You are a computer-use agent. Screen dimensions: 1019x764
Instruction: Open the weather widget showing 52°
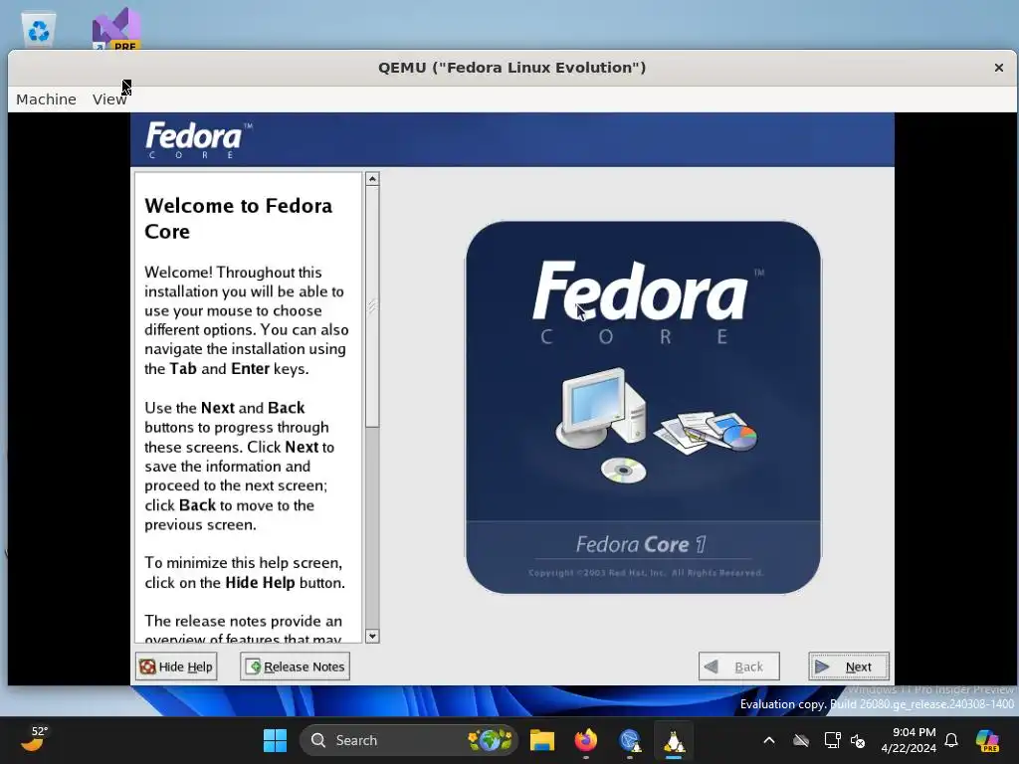tap(34, 739)
